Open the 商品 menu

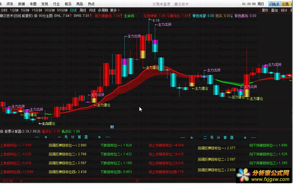(x=80, y=4)
